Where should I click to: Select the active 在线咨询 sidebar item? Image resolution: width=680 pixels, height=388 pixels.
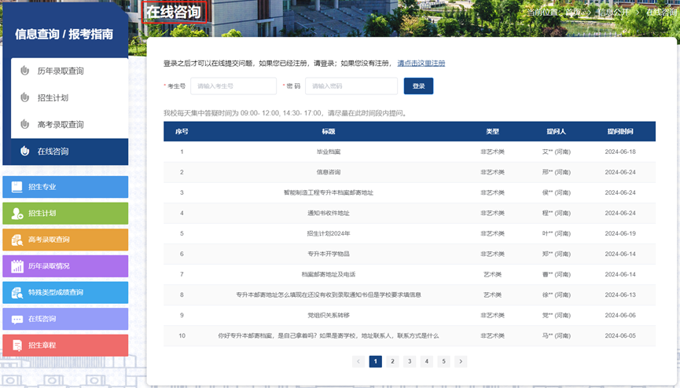click(53, 151)
